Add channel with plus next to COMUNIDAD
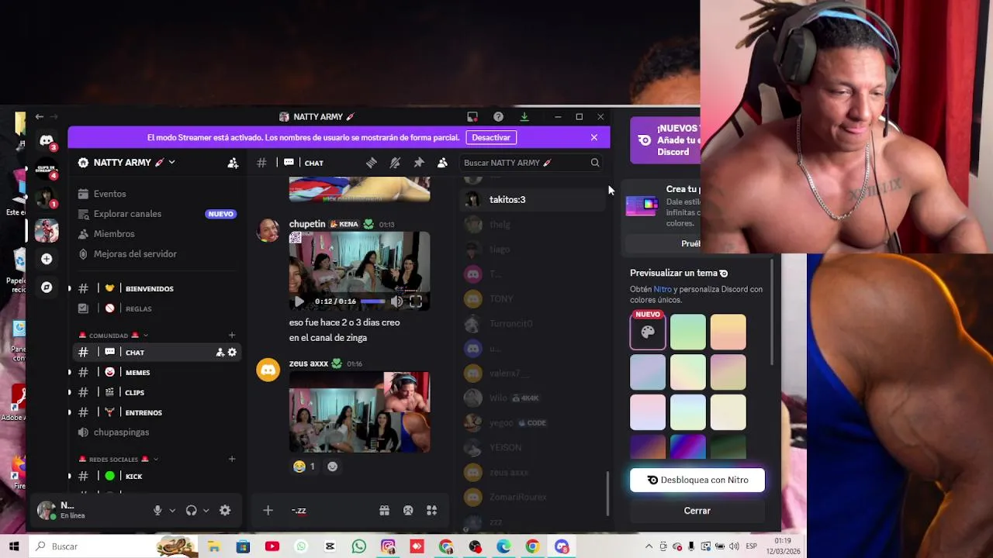This screenshot has width=993, height=558. click(x=232, y=336)
